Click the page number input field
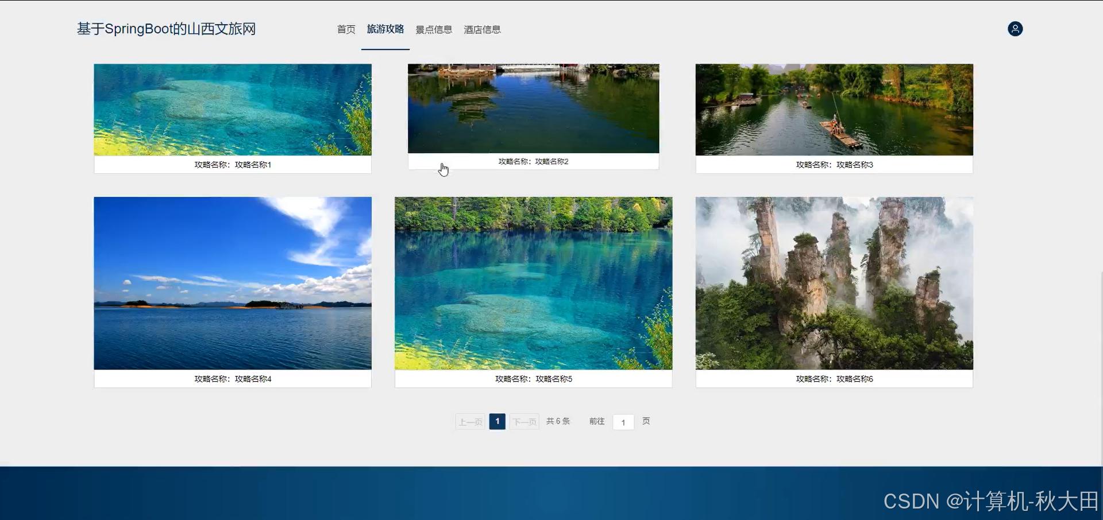The image size is (1103, 520). click(623, 422)
